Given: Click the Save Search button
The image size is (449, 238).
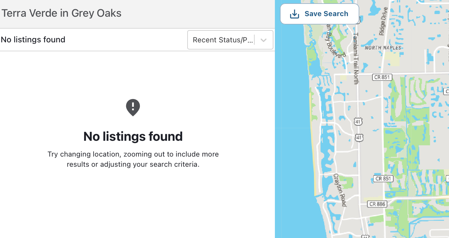Looking at the screenshot, I should [320, 14].
